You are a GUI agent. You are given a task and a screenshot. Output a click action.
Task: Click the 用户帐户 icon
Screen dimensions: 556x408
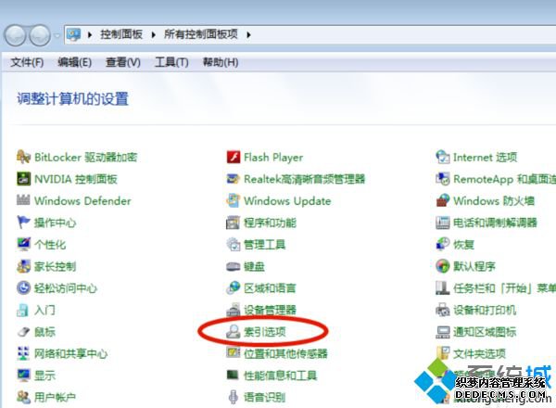(23, 397)
